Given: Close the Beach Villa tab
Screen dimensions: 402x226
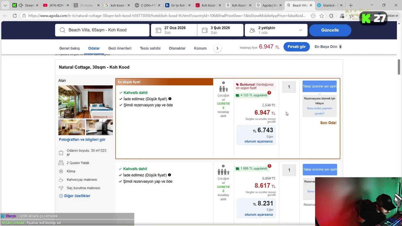Looking at the screenshot, I should tap(311, 5).
